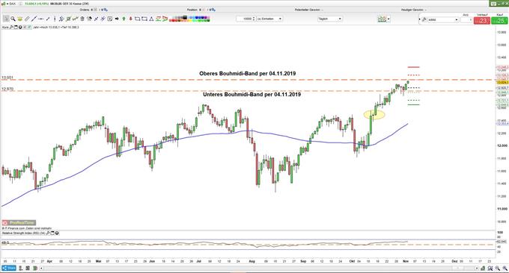Select the black right arrow tool

[x=117, y=19]
